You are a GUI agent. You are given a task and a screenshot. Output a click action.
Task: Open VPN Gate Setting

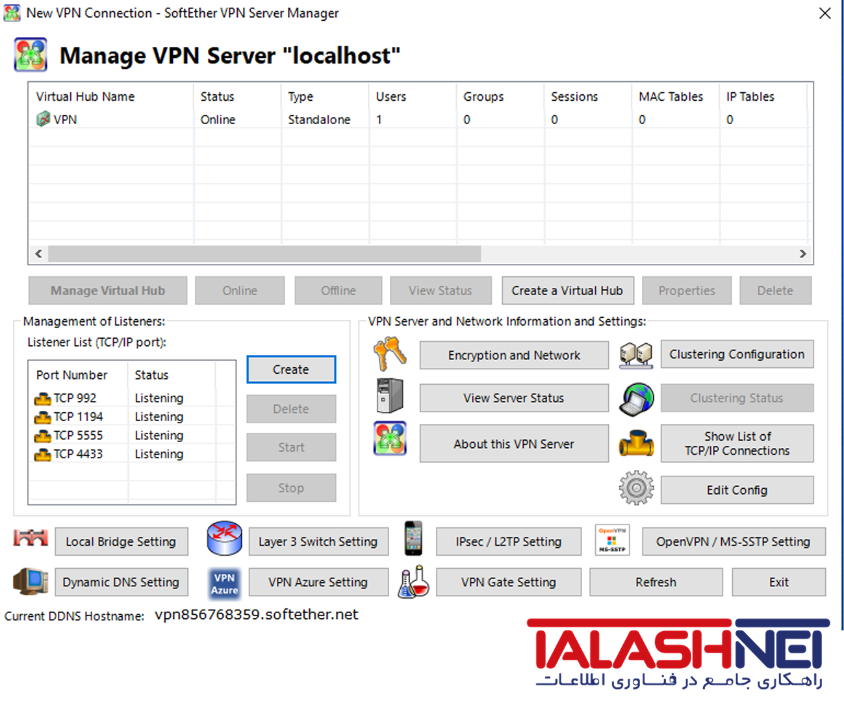pyautogui.click(x=509, y=582)
